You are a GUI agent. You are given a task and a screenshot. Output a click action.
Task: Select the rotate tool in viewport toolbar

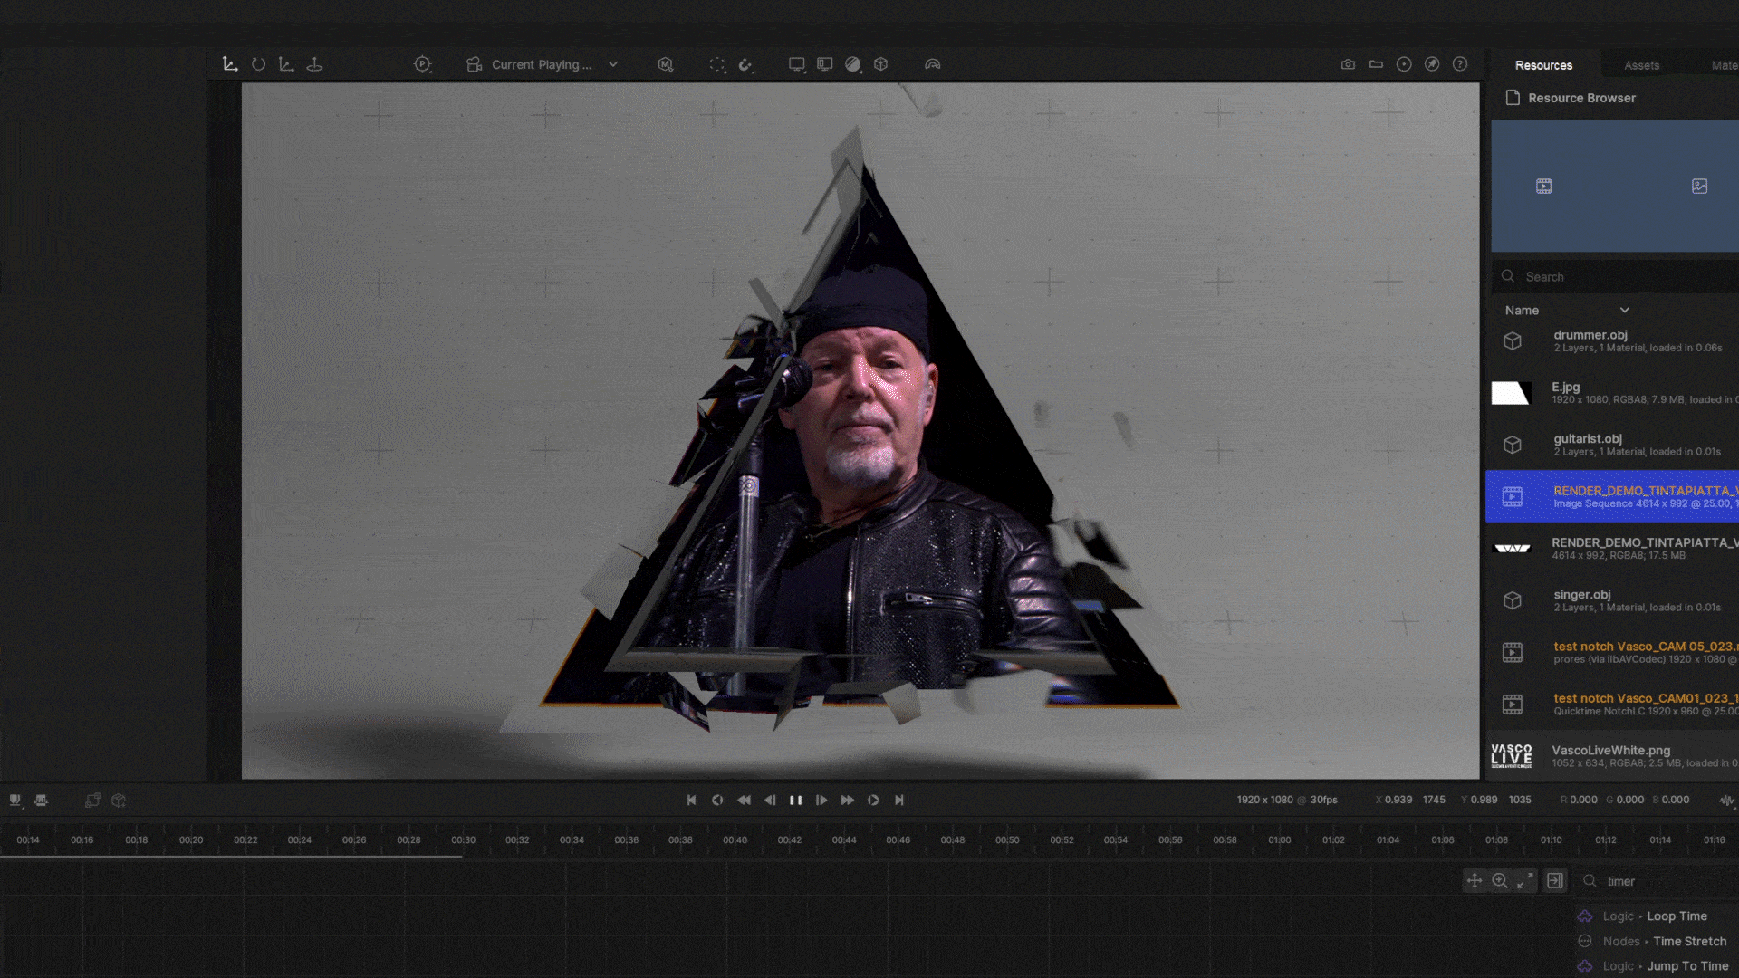[258, 64]
